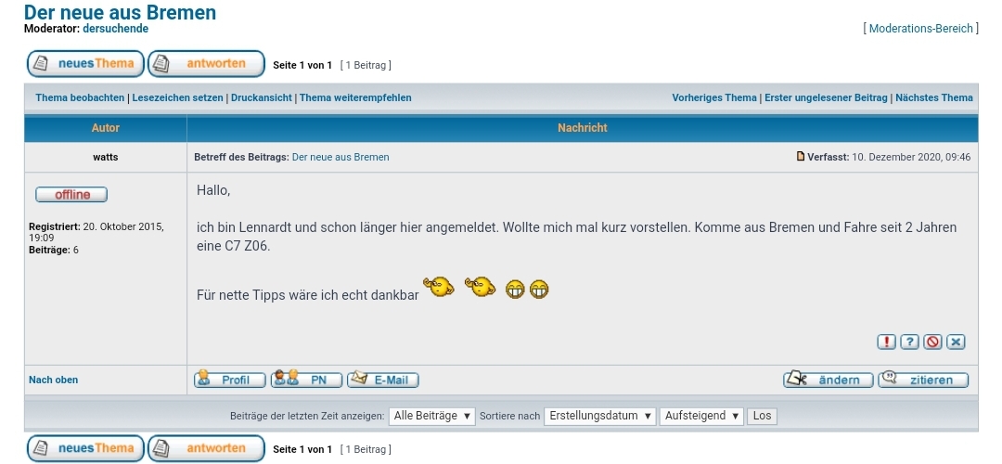This screenshot has height=464, width=1002.
Task: Click the blue X delete post icon
Action: [957, 342]
